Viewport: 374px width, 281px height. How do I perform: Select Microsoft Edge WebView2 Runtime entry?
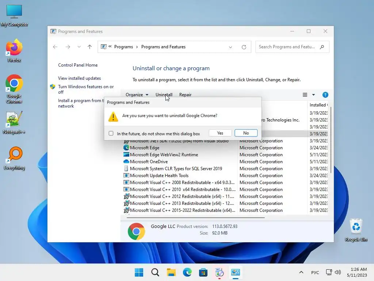[164, 155]
